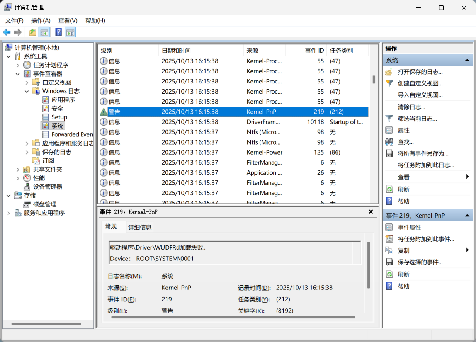Sort by the 级别 column header

128,51
